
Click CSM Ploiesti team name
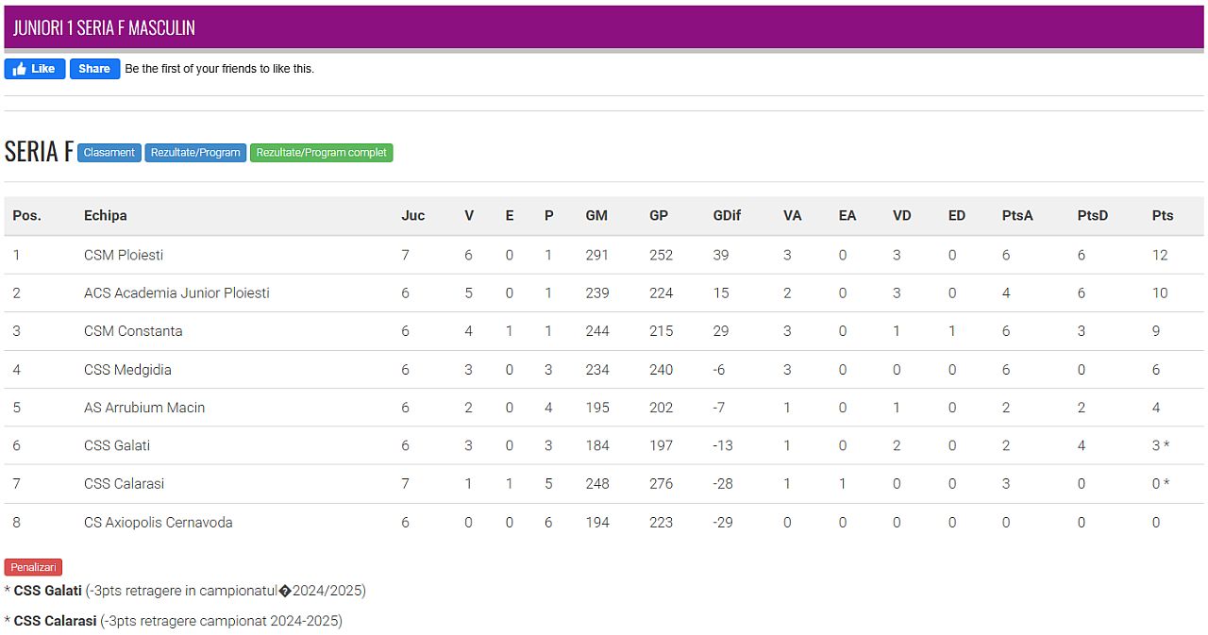pos(124,255)
